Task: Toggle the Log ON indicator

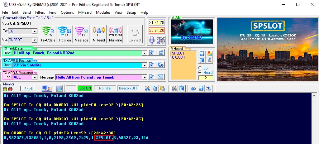Action: [85, 89]
